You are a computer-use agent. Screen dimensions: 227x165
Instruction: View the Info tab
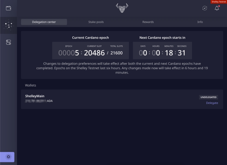(200, 22)
